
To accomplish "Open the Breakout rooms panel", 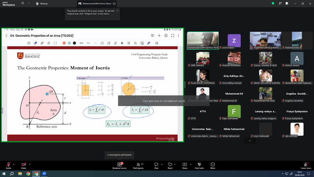I will 120,165.
